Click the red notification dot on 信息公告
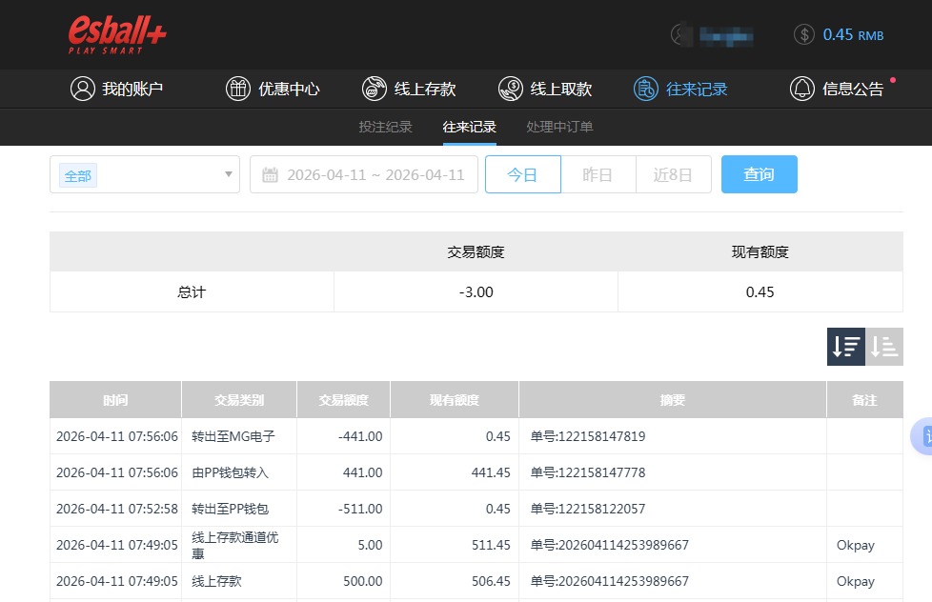The width and height of the screenshot is (932, 602). click(891, 78)
